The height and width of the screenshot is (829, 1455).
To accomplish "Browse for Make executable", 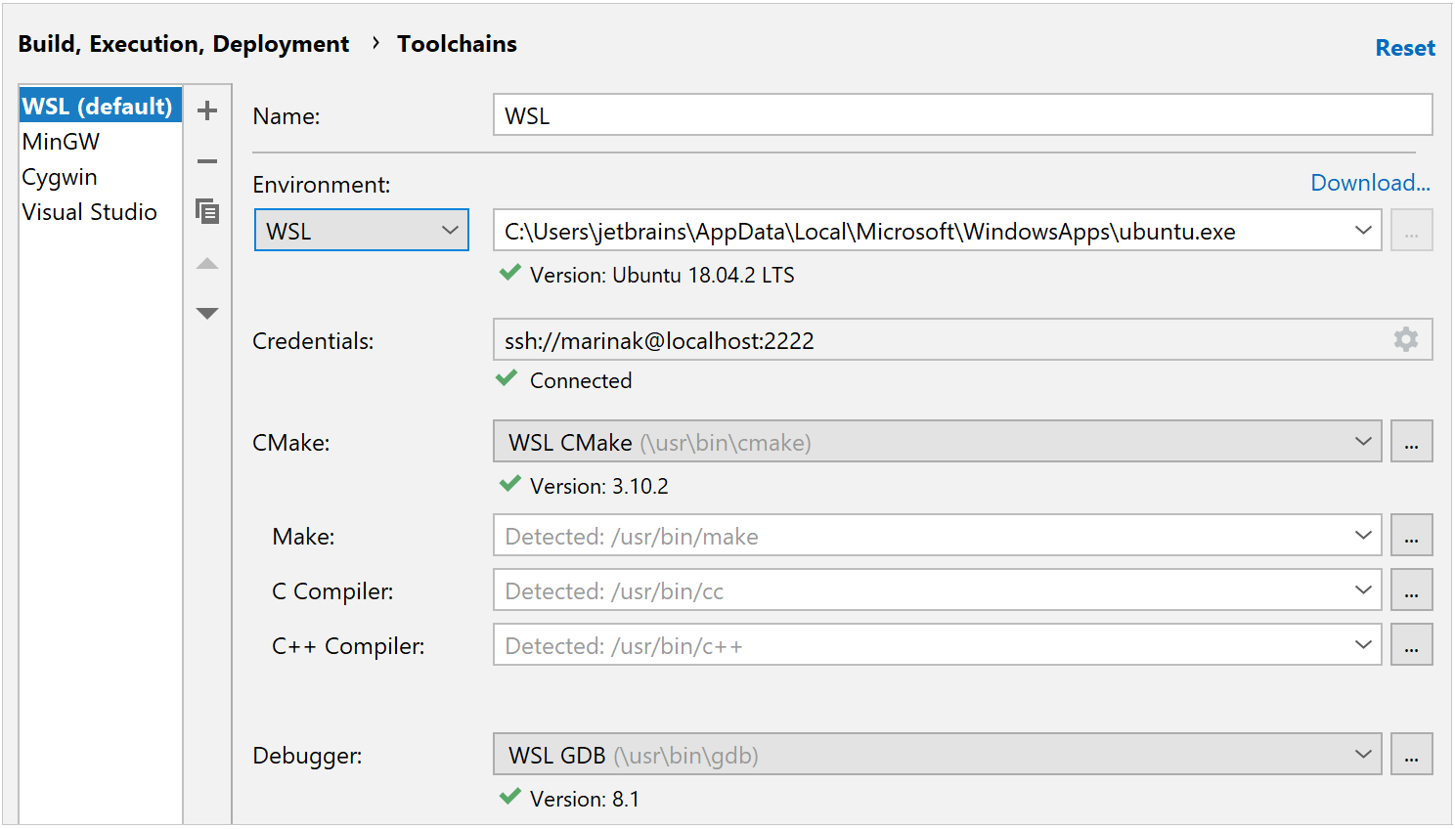I will pos(1412,536).
